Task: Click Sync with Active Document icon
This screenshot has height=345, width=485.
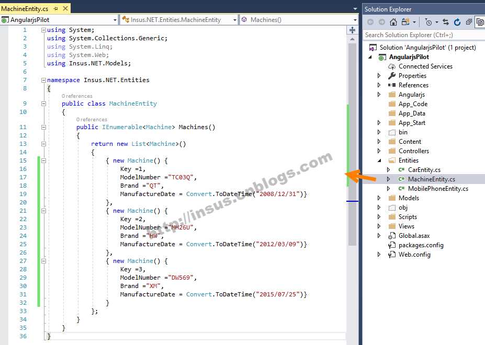Action: tap(446, 22)
